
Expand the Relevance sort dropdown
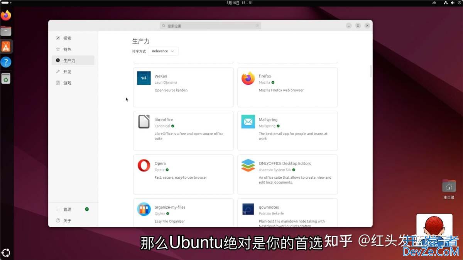click(163, 51)
